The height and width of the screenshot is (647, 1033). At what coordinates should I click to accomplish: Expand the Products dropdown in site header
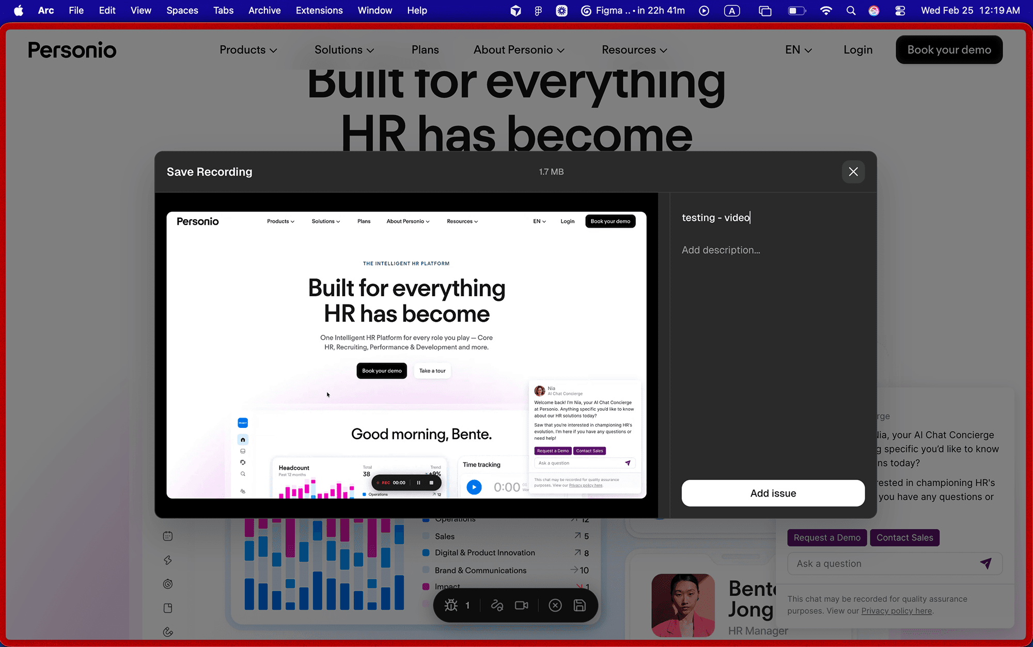248,50
